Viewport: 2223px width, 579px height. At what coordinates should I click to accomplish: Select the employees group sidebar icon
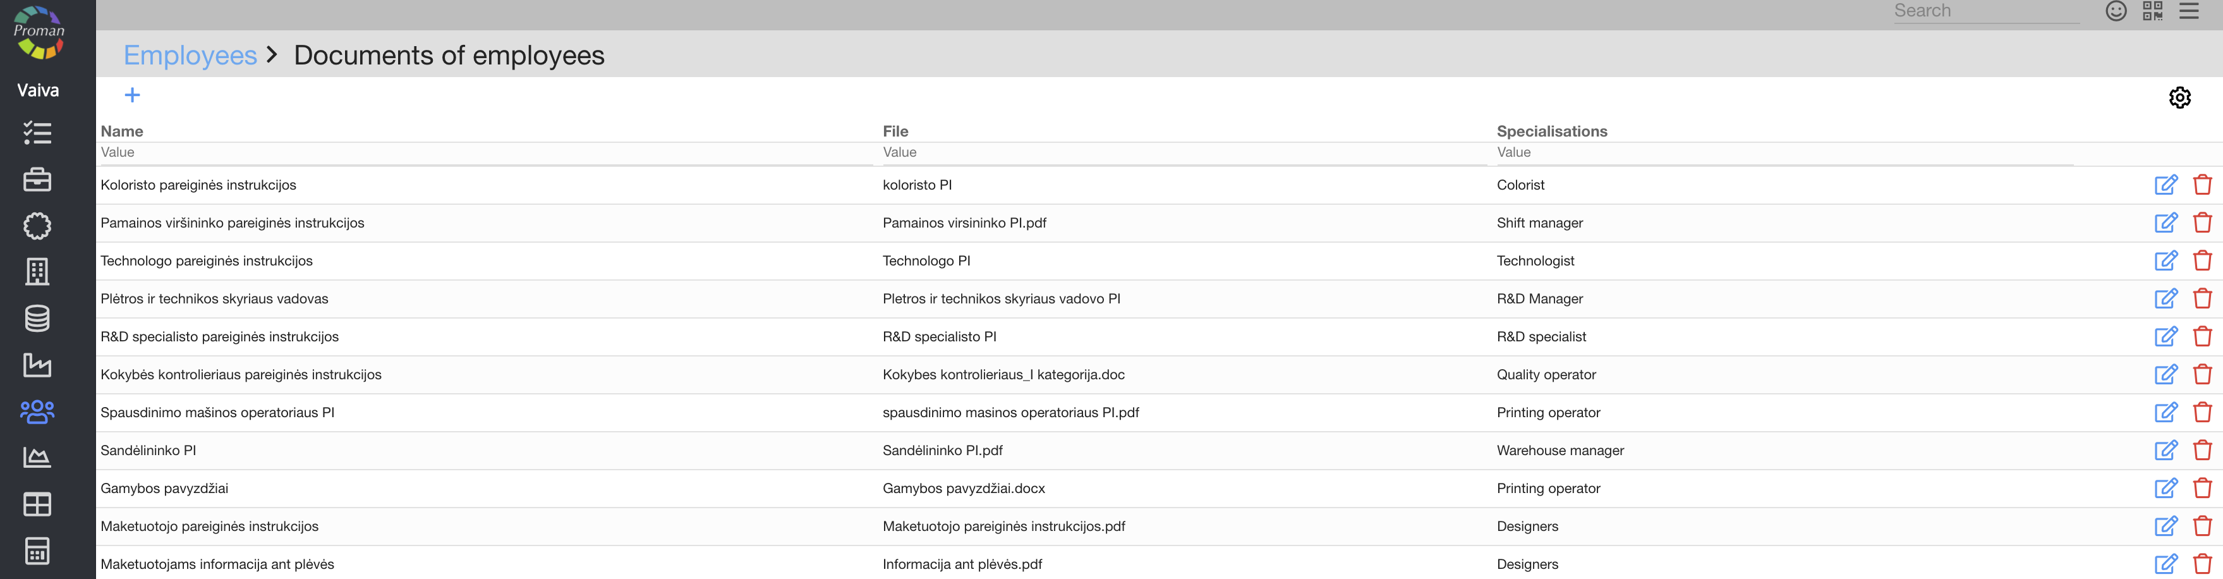tap(37, 411)
